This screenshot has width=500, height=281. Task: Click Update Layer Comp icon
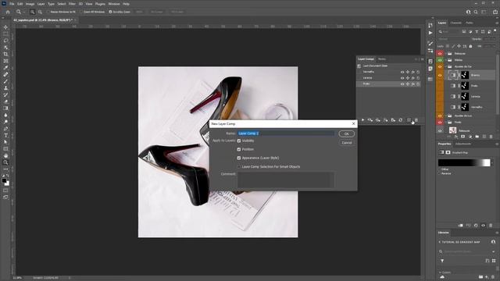pyautogui.click(x=401, y=120)
